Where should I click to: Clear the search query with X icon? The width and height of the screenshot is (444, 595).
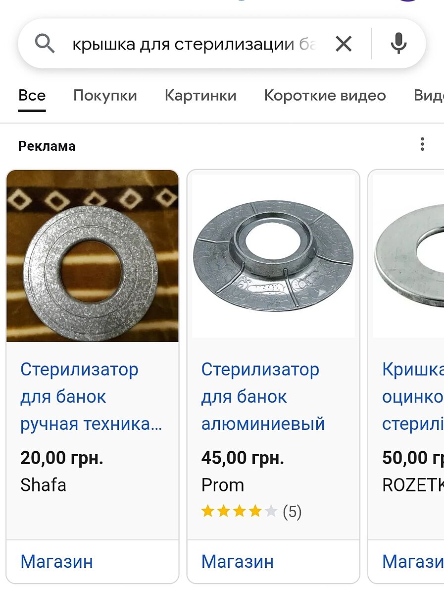coord(344,45)
